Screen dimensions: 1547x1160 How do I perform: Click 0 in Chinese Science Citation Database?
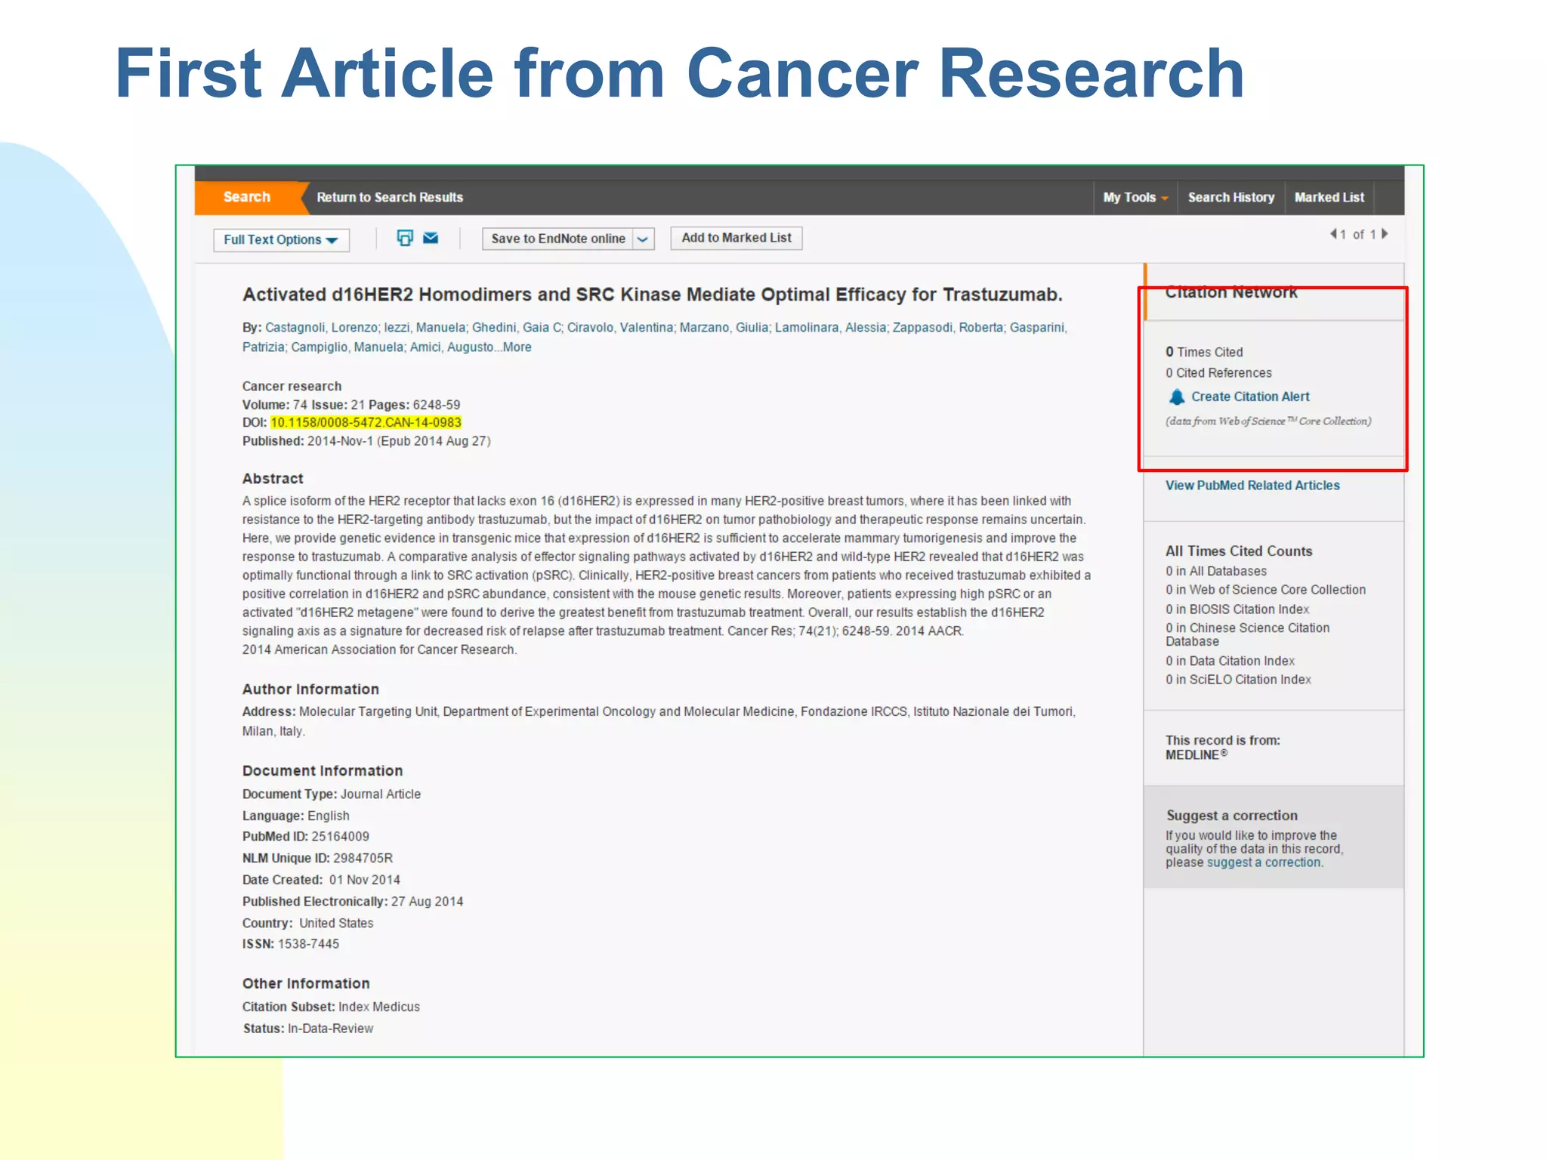[1247, 634]
